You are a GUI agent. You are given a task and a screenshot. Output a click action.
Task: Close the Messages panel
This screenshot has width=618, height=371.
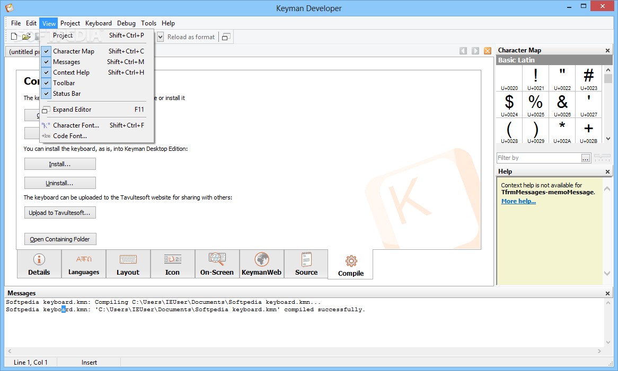(607, 293)
